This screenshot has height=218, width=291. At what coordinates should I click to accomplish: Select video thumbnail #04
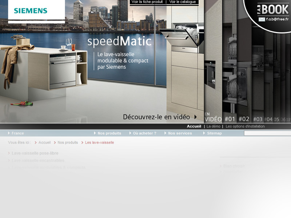268,120
